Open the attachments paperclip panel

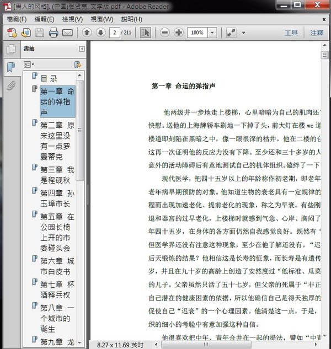pyautogui.click(x=11, y=85)
